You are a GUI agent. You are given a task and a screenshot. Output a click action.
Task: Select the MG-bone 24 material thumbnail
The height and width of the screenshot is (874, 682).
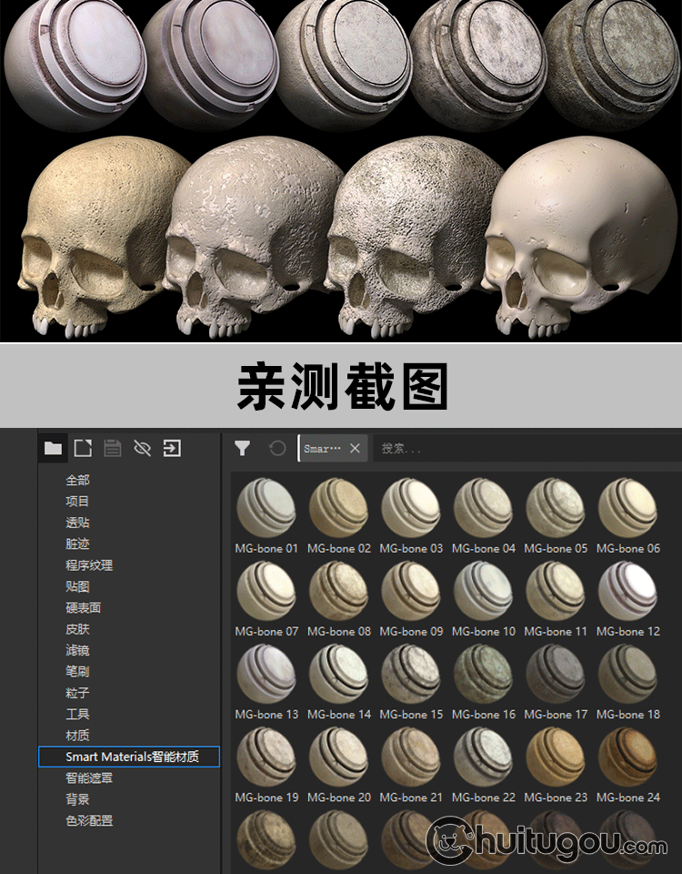(628, 757)
